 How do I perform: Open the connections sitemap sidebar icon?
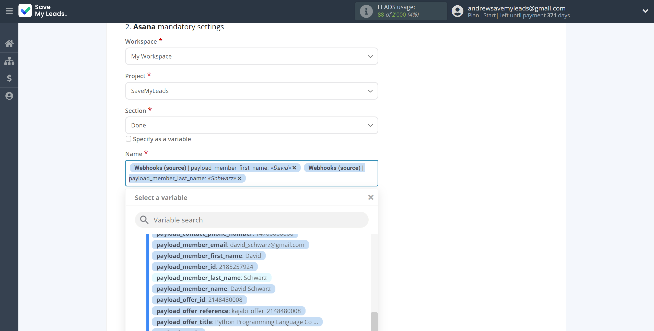[9, 61]
